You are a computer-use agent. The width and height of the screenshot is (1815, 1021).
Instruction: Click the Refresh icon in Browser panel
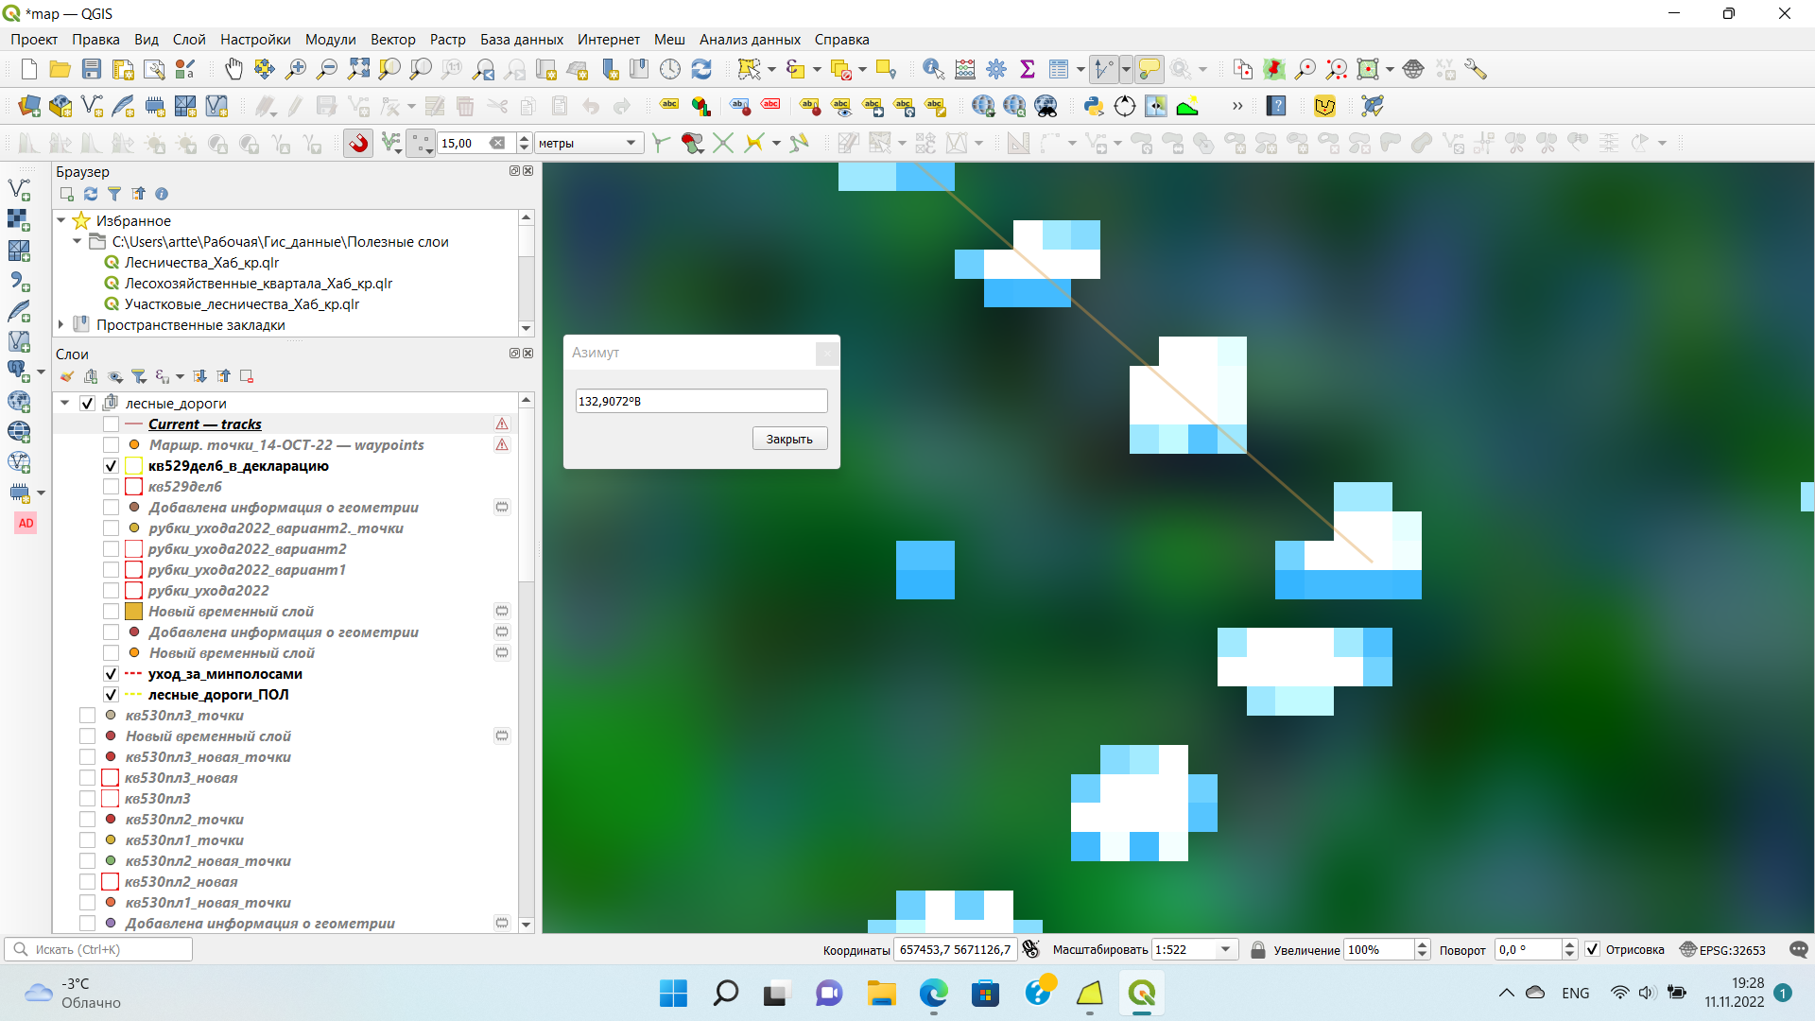tap(91, 194)
